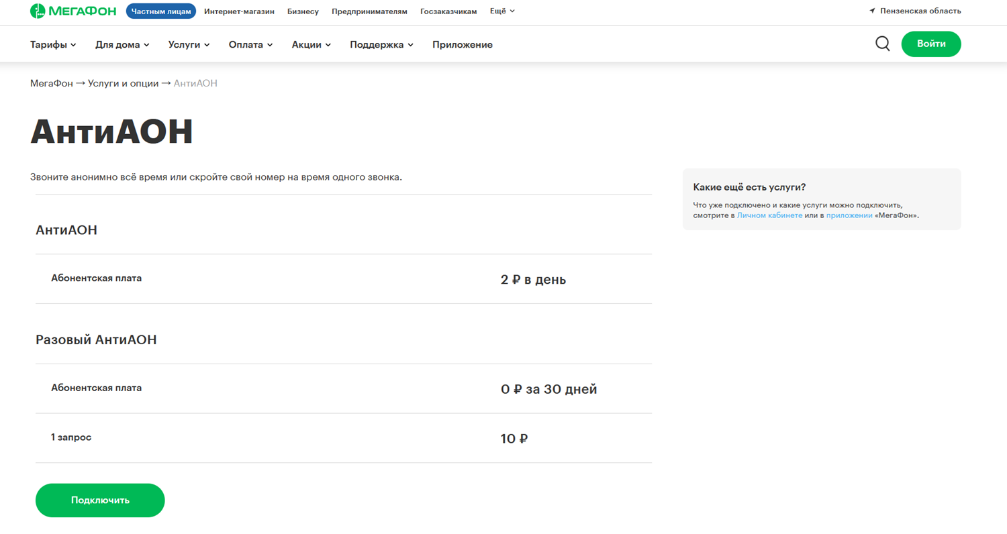Open the Ещё top menu
The width and height of the screenshot is (1007, 534).
502,11
